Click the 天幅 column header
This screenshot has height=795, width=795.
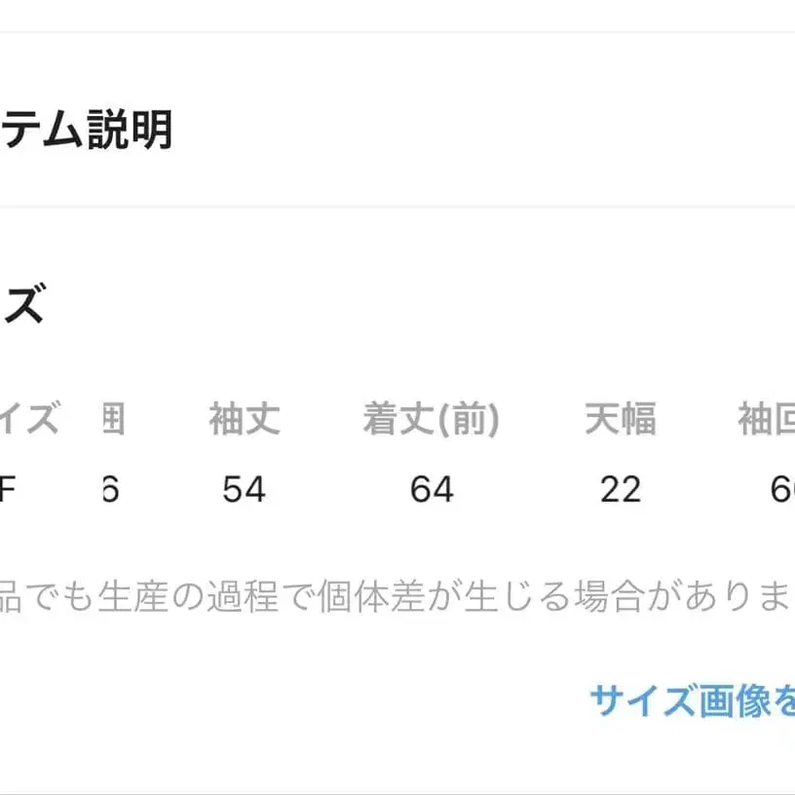point(622,419)
